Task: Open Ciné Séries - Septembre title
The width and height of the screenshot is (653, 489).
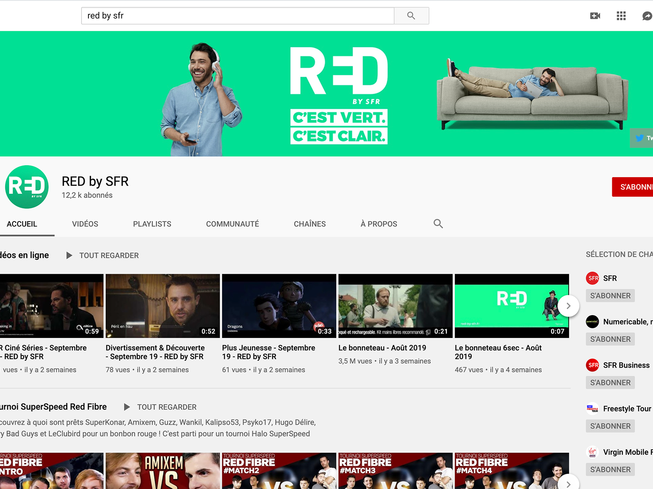Action: click(43, 352)
